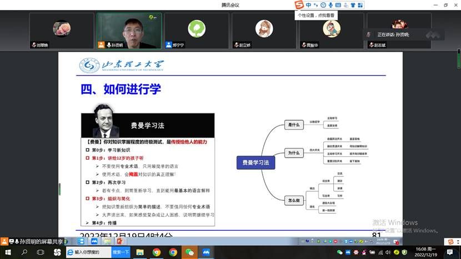Open Sogou soft keyboard icon
Screen dimensions: 461x259
pos(338,5)
